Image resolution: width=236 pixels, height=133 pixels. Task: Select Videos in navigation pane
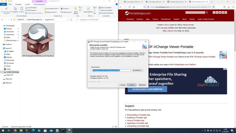[9, 69]
